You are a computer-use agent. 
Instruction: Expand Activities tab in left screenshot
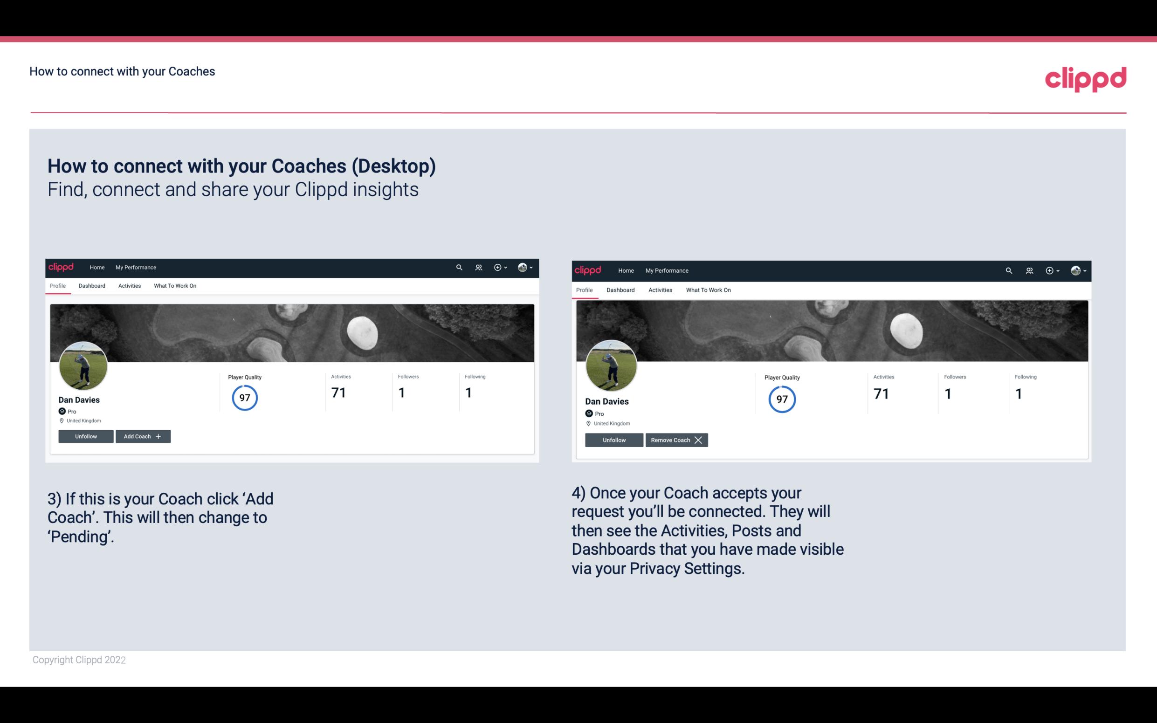pos(129,285)
